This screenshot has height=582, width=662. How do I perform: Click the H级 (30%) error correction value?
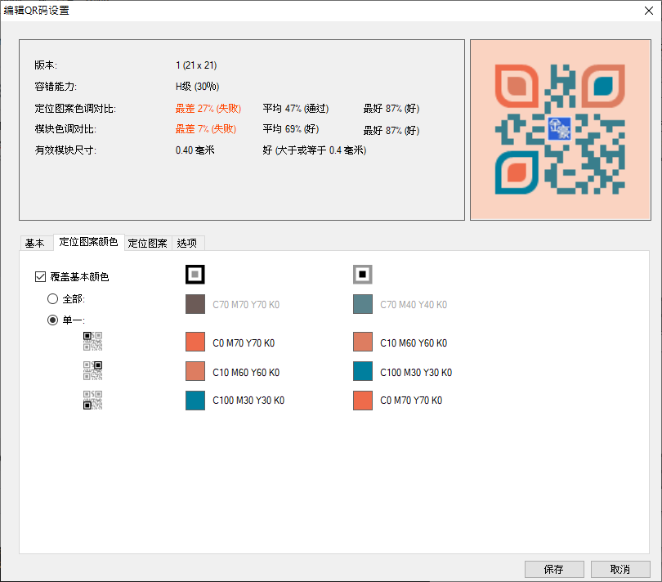(197, 87)
